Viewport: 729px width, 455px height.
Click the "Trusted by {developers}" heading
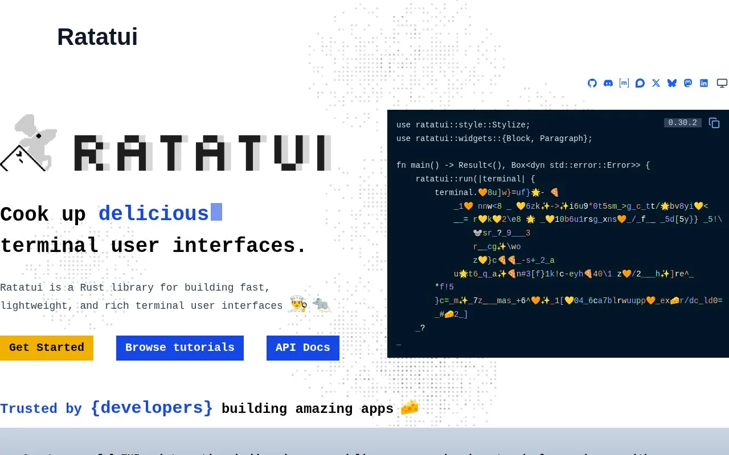pos(209,408)
